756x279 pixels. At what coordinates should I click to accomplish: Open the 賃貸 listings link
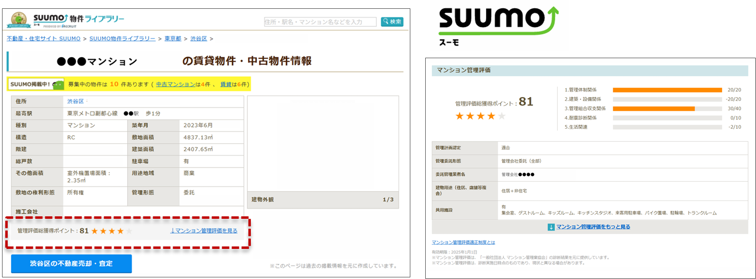click(226, 84)
